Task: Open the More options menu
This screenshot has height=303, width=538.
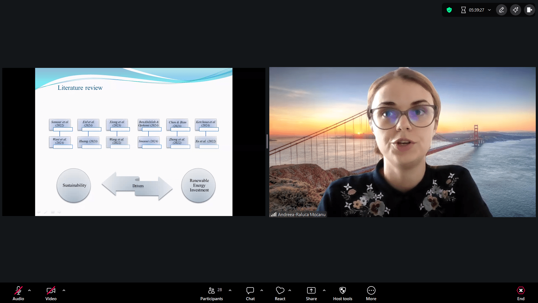Action: click(x=371, y=293)
